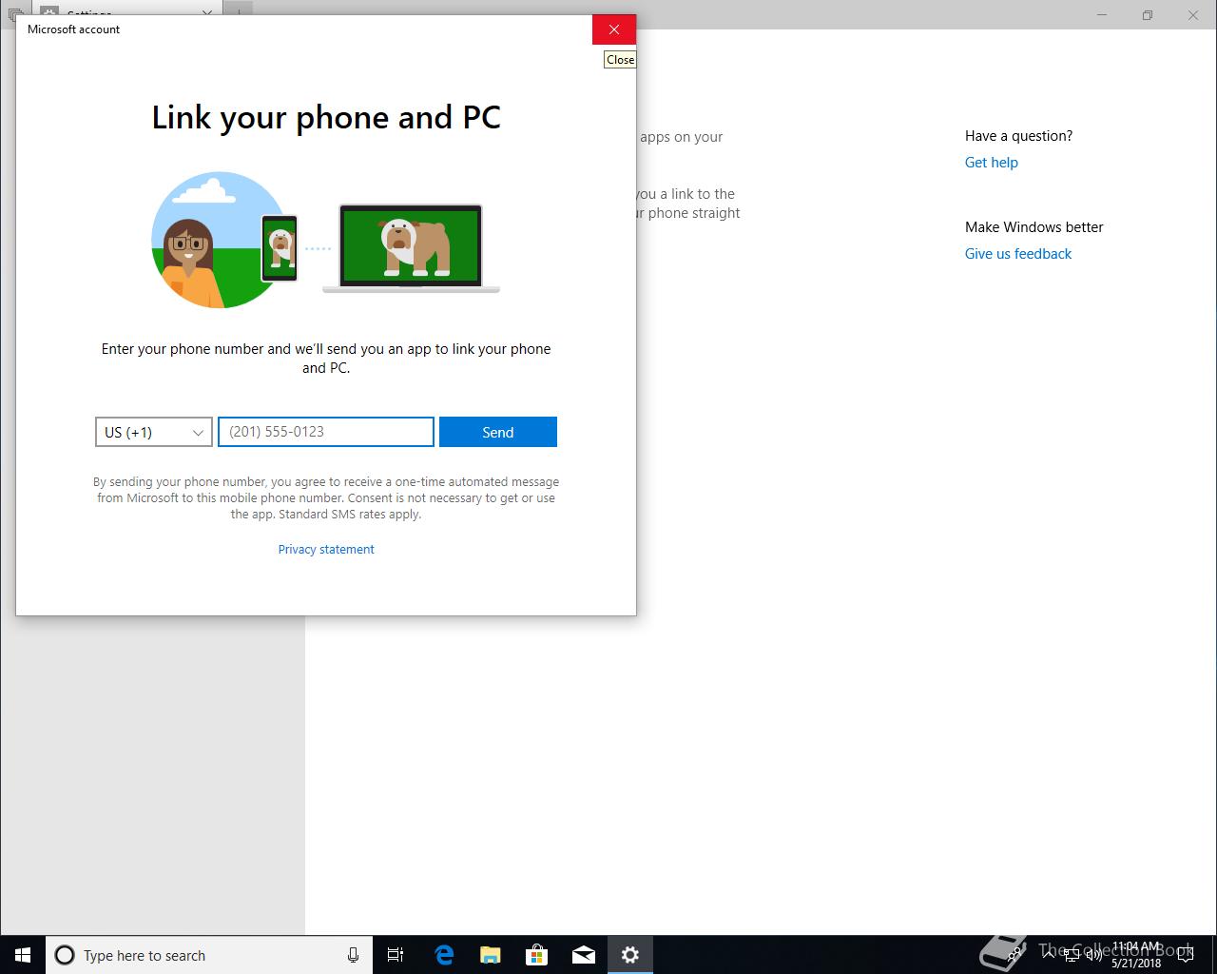
Task: Close the Settings window
Action: pyautogui.click(x=1193, y=14)
